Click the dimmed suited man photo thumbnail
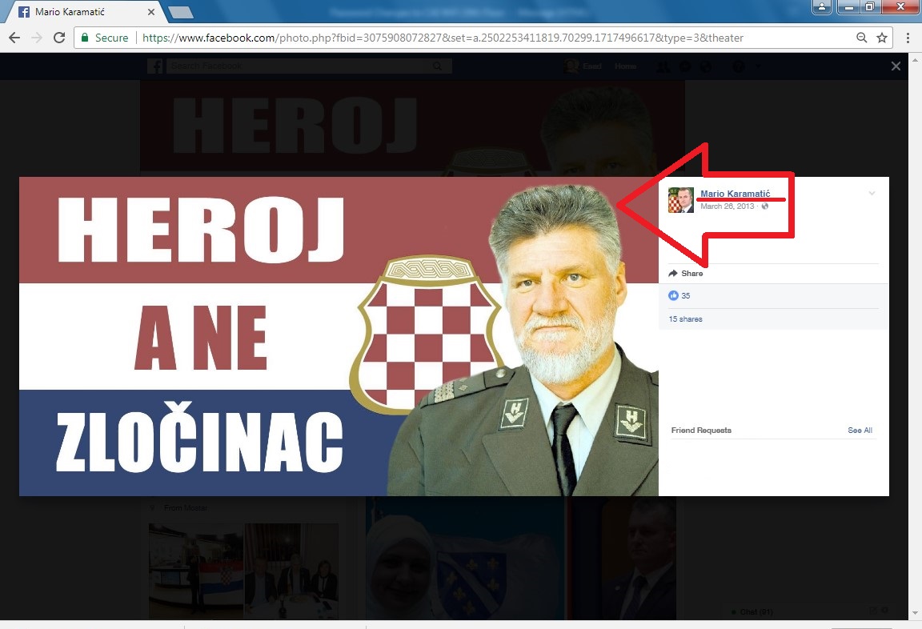Screen dimensions: 922x629 623,558
